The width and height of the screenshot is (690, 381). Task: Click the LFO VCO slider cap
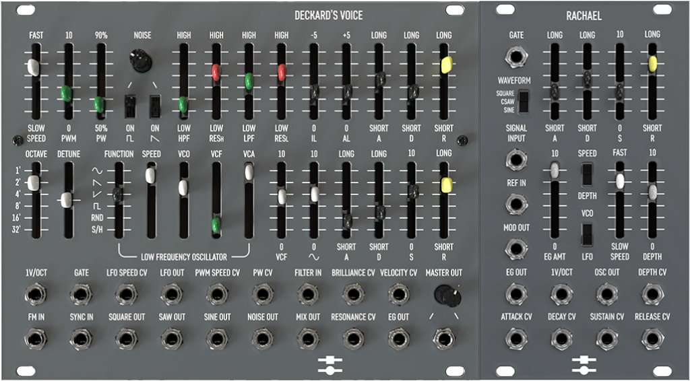click(x=183, y=188)
